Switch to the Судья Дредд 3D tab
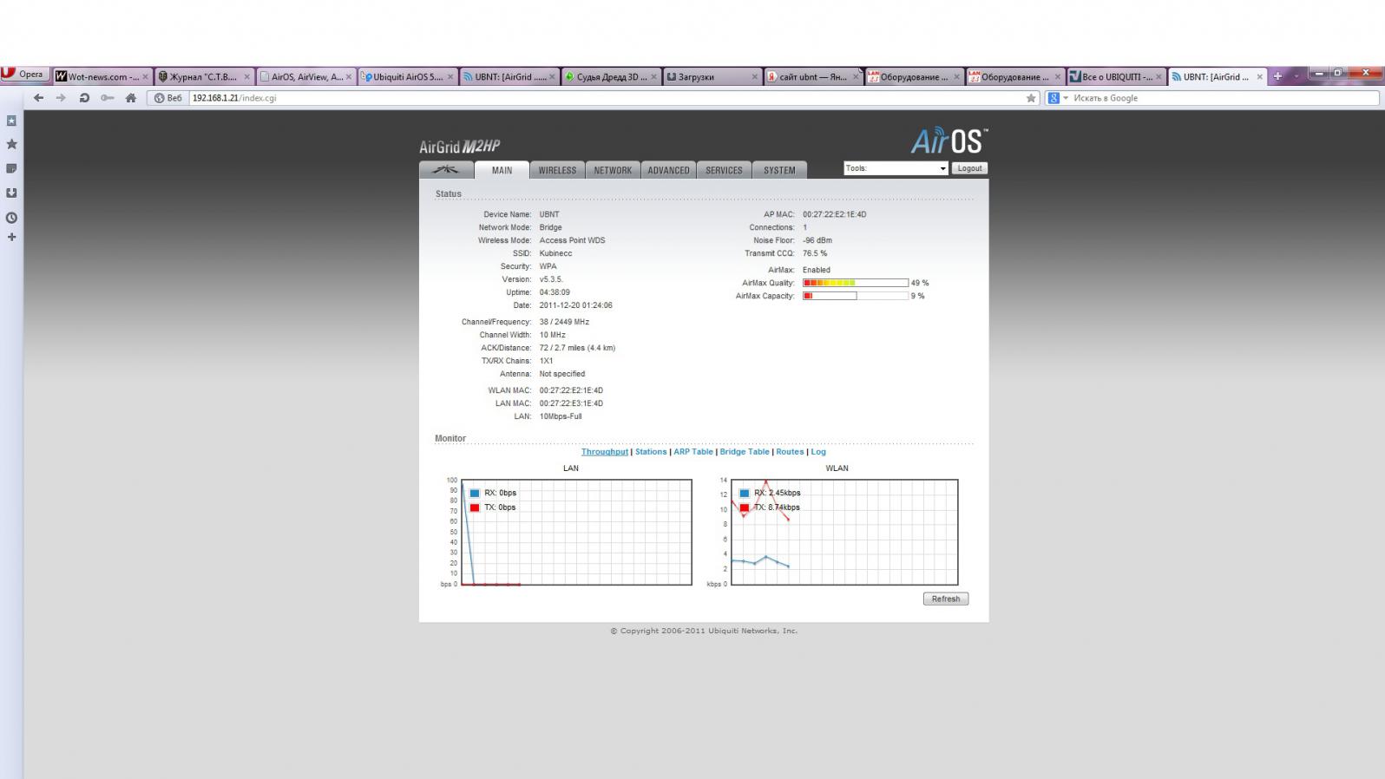 point(610,76)
